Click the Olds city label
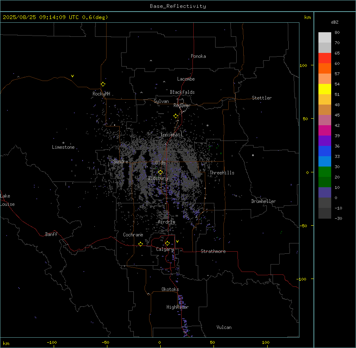Viewport: 356px width, 348px height. [x=160, y=163]
